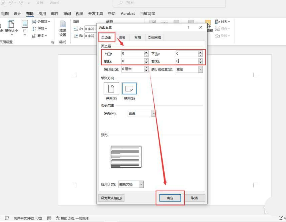
Task: Open the 断字 hyphenation dropdown
Action: [40, 35]
